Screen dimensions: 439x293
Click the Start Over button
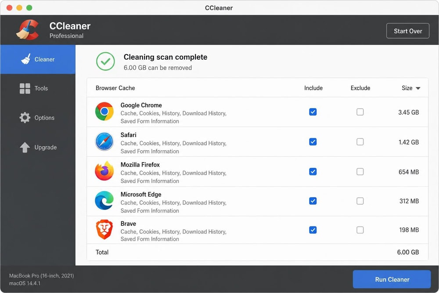click(x=408, y=31)
